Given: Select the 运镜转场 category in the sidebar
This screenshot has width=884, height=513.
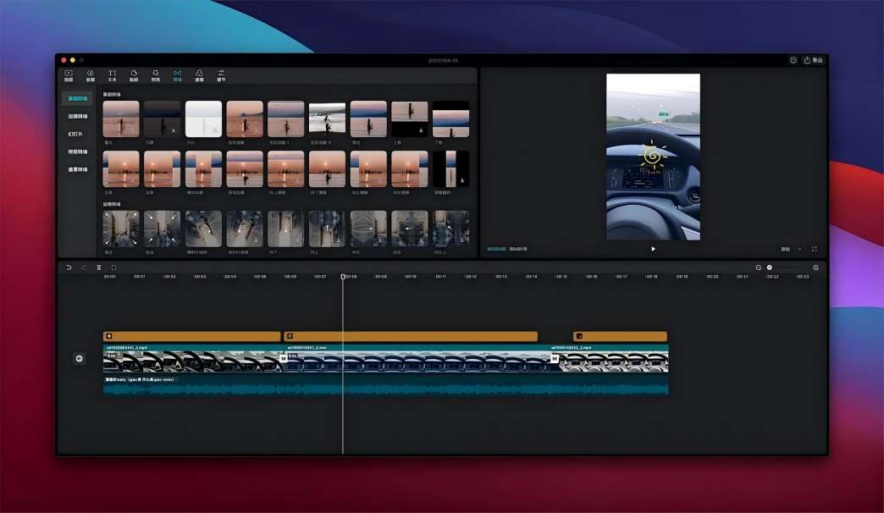Looking at the screenshot, I should (78, 116).
